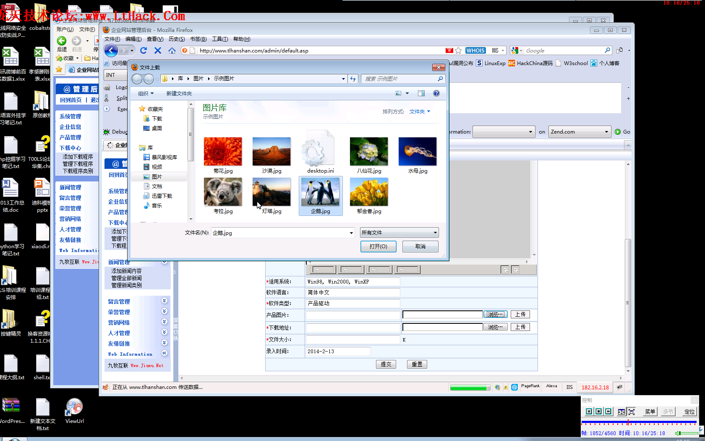
Task: Open the WordPress archive desktop icon
Action: click(11, 411)
